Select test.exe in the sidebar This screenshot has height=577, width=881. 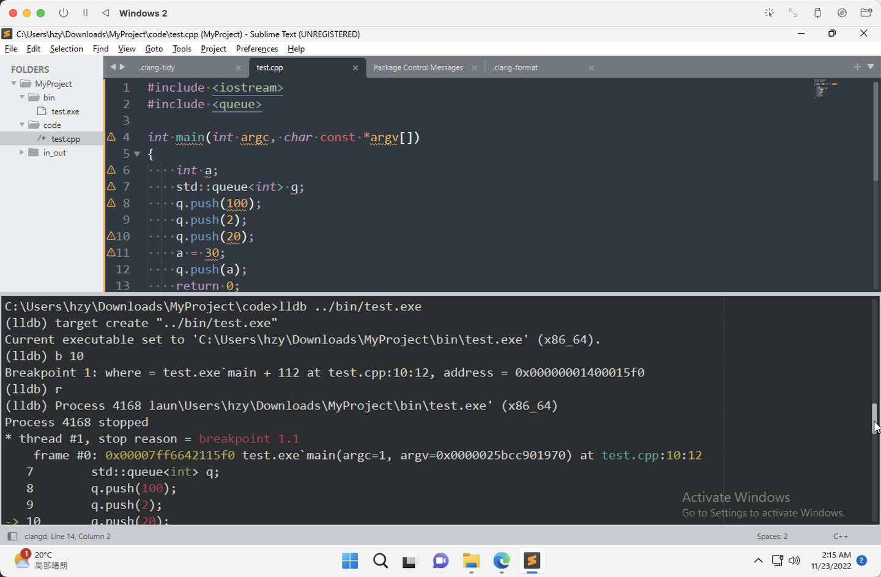pos(64,111)
